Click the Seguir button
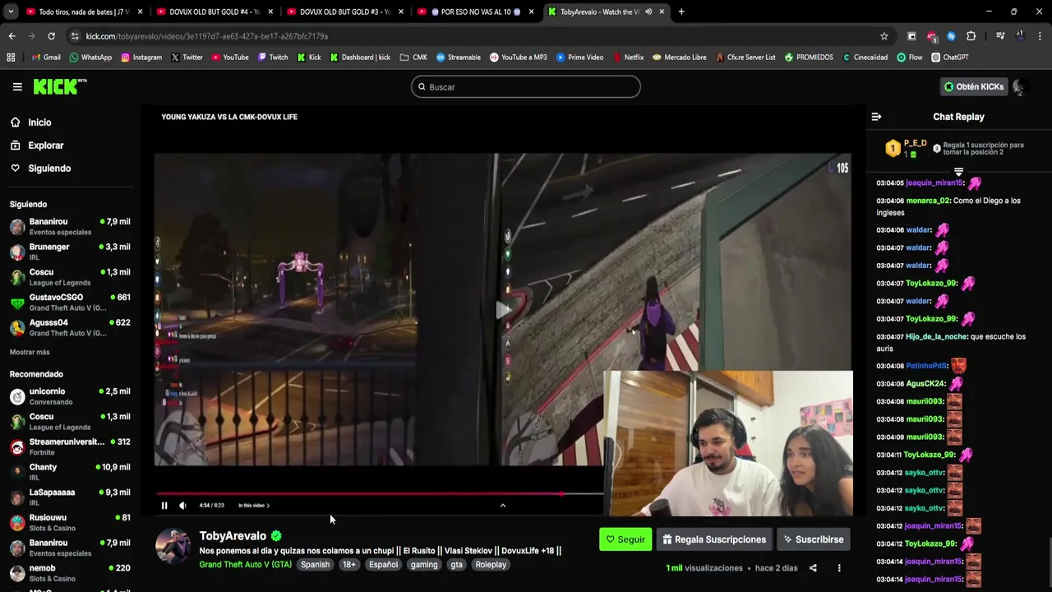Viewport: 1052px width, 592px height. (x=625, y=539)
